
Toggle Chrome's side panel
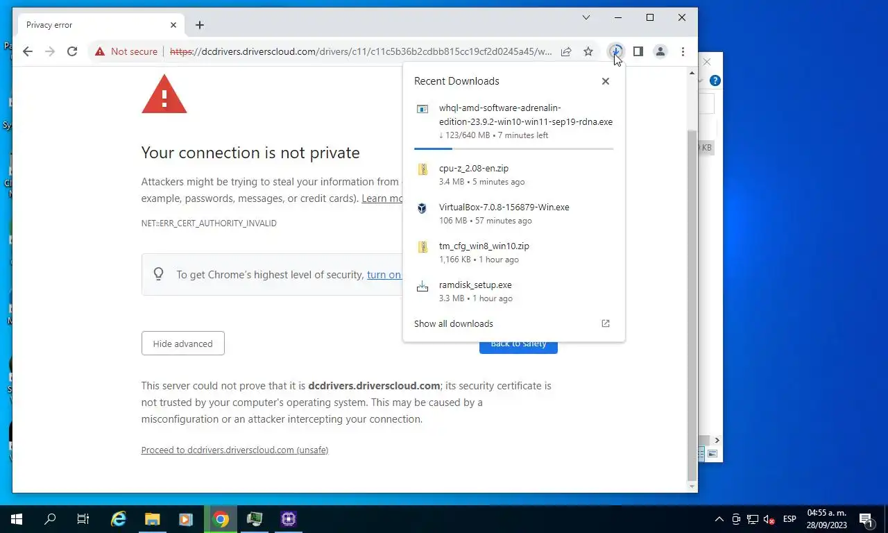(x=638, y=51)
